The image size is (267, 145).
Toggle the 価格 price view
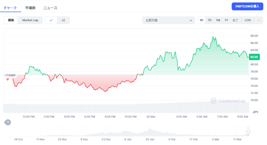(x=11, y=20)
